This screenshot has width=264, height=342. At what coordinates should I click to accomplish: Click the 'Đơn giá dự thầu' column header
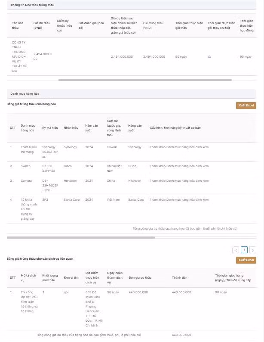[x=140, y=277]
